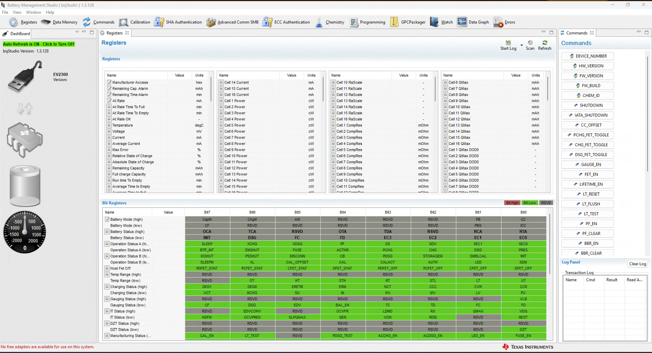Viewport: 652px width, 353px height.
Task: Click the Scan registers icon
Action: coord(530,43)
